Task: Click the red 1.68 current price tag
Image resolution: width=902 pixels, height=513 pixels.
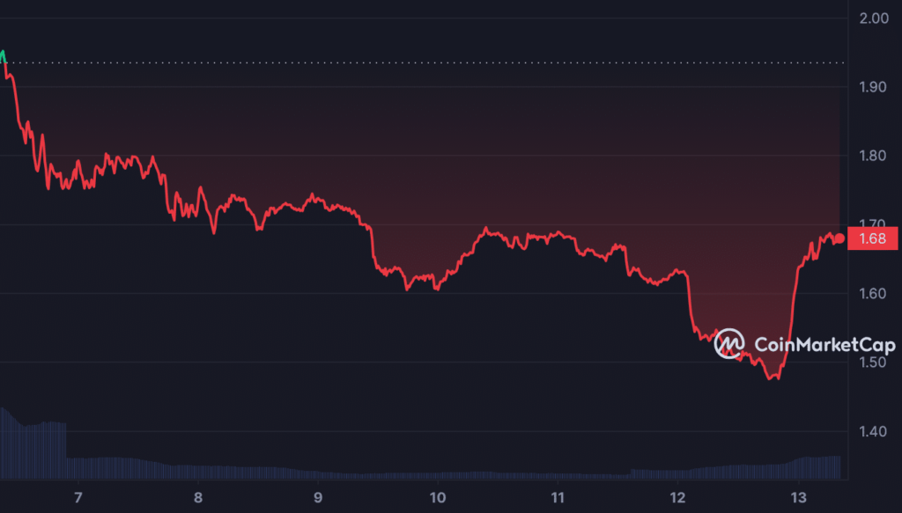Action: coord(871,238)
